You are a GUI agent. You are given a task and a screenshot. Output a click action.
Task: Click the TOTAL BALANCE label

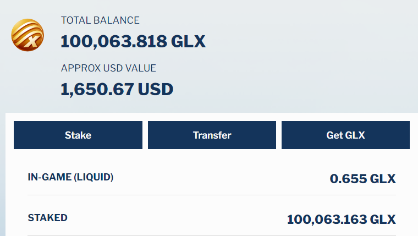(100, 20)
